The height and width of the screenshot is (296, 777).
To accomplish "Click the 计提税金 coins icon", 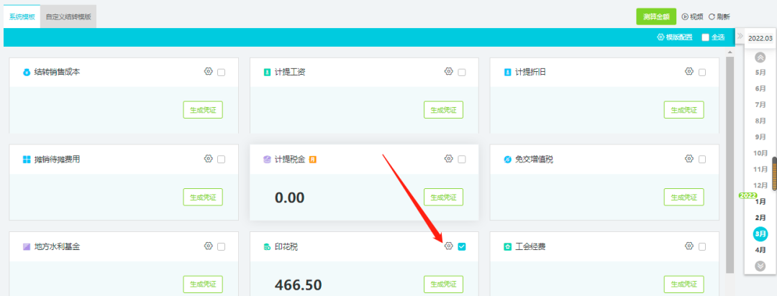I will (267, 159).
